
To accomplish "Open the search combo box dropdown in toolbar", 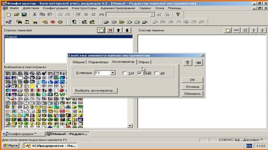I will pyautogui.click(x=152, y=15).
